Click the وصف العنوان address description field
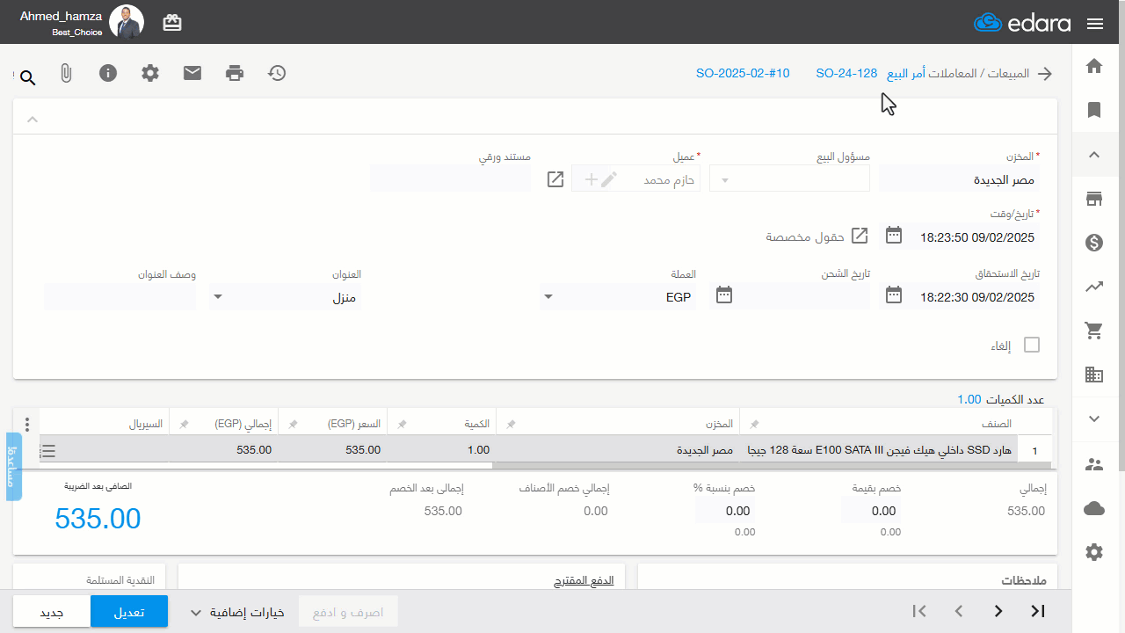Screen dimensions: 1125x633 120,297
